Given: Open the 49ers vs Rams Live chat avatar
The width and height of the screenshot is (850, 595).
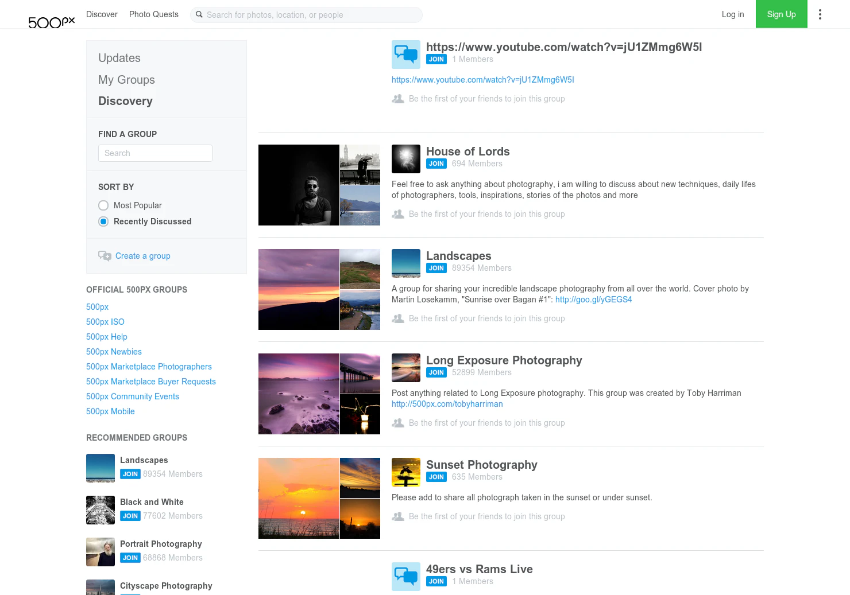Looking at the screenshot, I should click(406, 577).
